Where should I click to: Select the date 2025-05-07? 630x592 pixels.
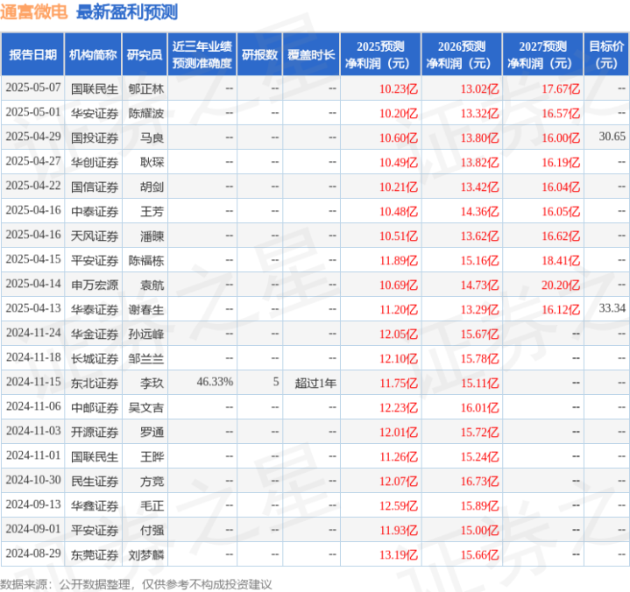[33, 88]
